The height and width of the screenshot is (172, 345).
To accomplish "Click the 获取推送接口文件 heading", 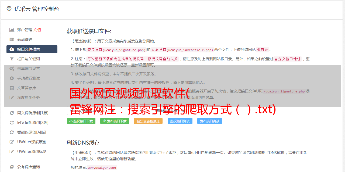I will [x=89, y=31].
